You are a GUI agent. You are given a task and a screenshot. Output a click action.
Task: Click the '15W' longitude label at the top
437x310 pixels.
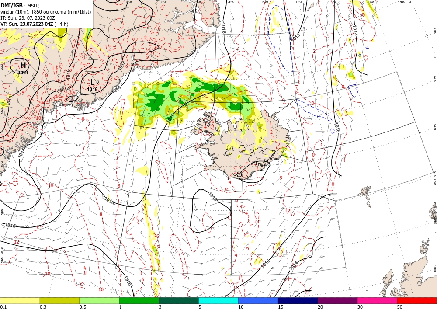coord(265,2)
